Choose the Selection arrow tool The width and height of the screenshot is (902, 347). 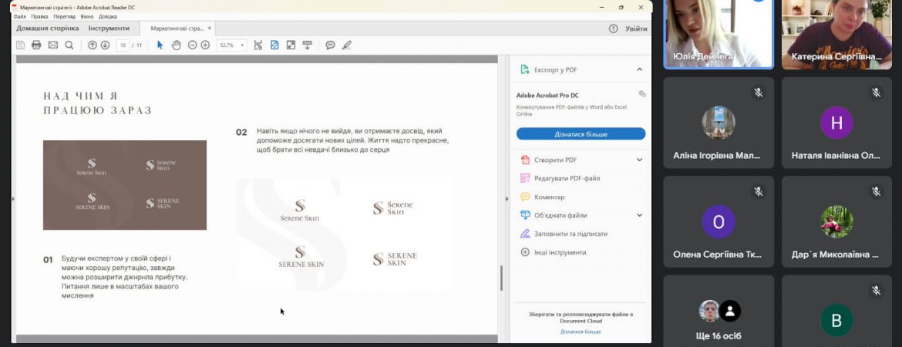coord(160,45)
